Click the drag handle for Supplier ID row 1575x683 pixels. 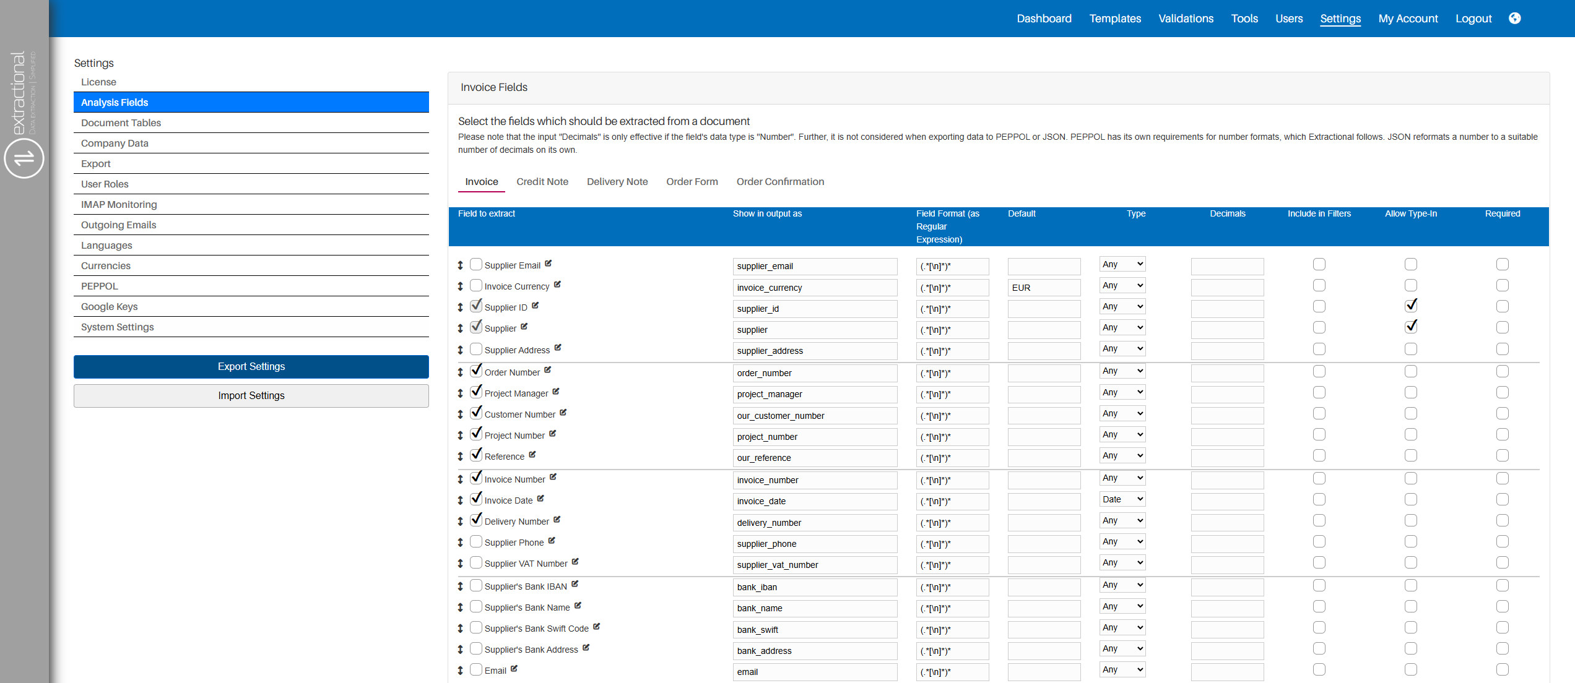(x=460, y=307)
